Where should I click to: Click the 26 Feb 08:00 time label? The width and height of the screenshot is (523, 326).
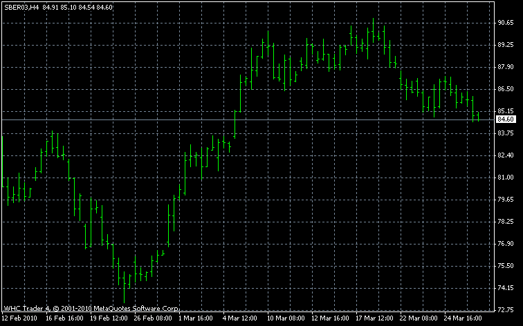152,319
